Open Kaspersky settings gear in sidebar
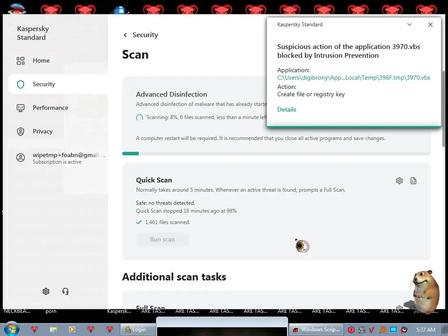The height and width of the screenshot is (336, 448). [46, 291]
